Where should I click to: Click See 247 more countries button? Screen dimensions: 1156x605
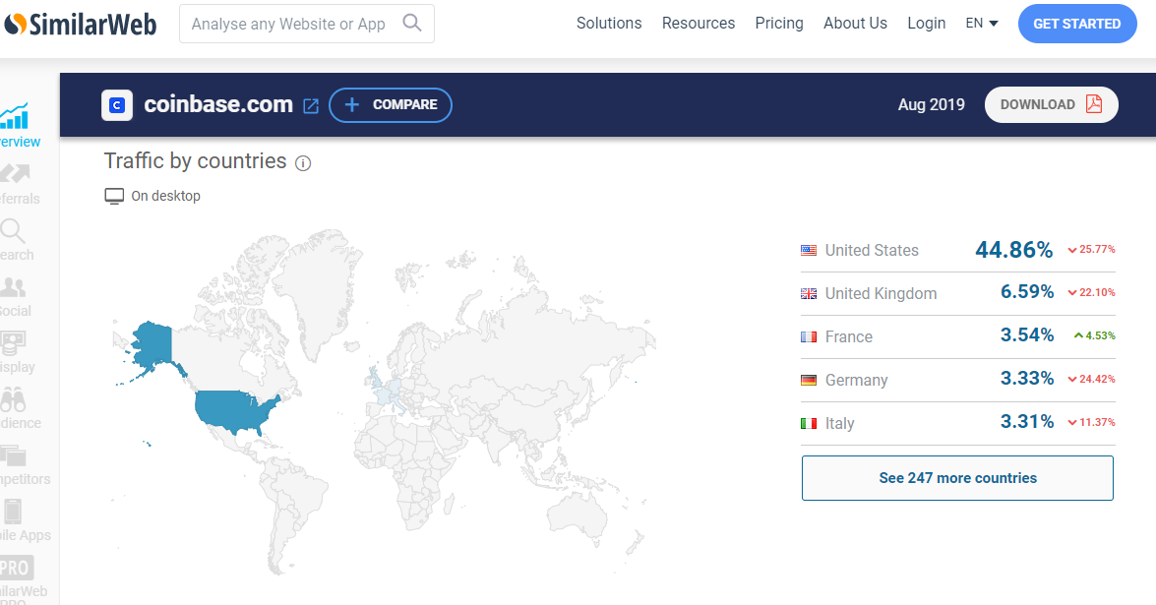coord(957,478)
